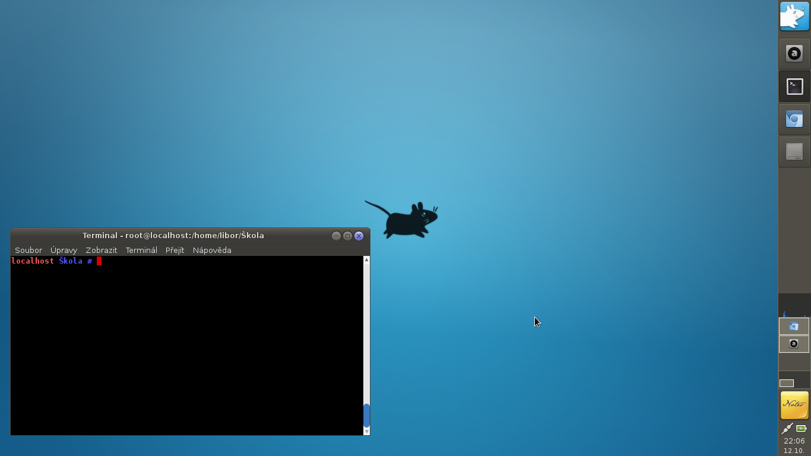Open the yellow Notes plugin
Image resolution: width=811 pixels, height=456 pixels.
794,406
